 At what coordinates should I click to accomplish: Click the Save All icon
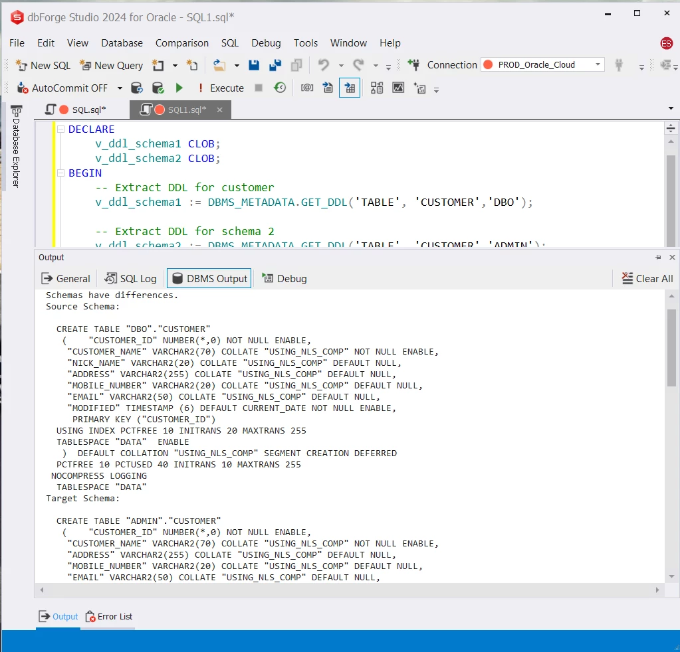tap(275, 66)
